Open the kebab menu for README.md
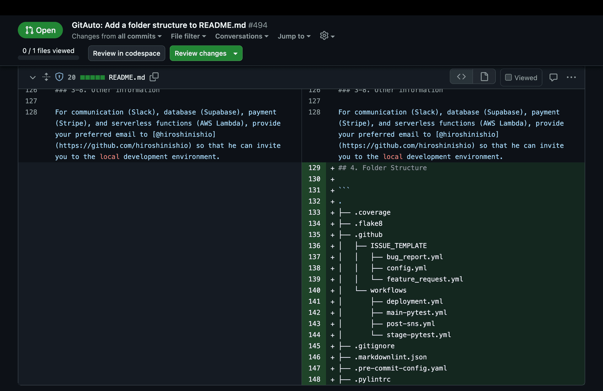Image resolution: width=603 pixels, height=391 pixels. click(x=572, y=77)
